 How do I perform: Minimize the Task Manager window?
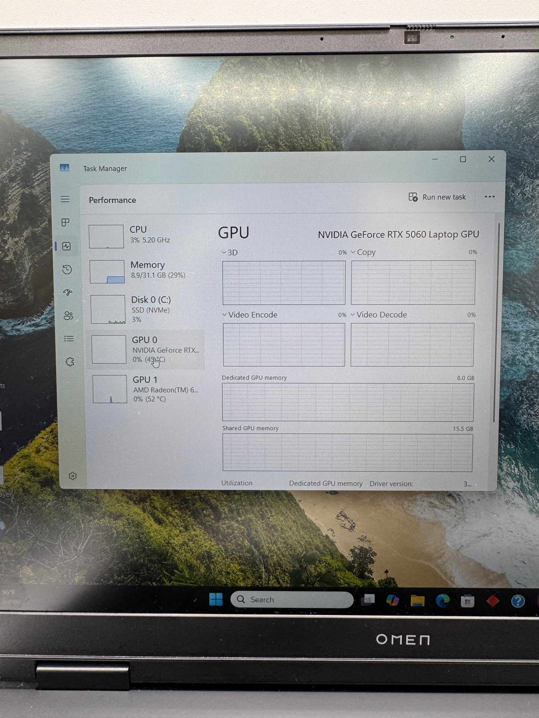435,159
